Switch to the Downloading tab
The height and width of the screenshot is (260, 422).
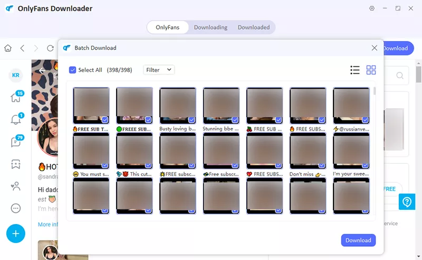pos(210,27)
